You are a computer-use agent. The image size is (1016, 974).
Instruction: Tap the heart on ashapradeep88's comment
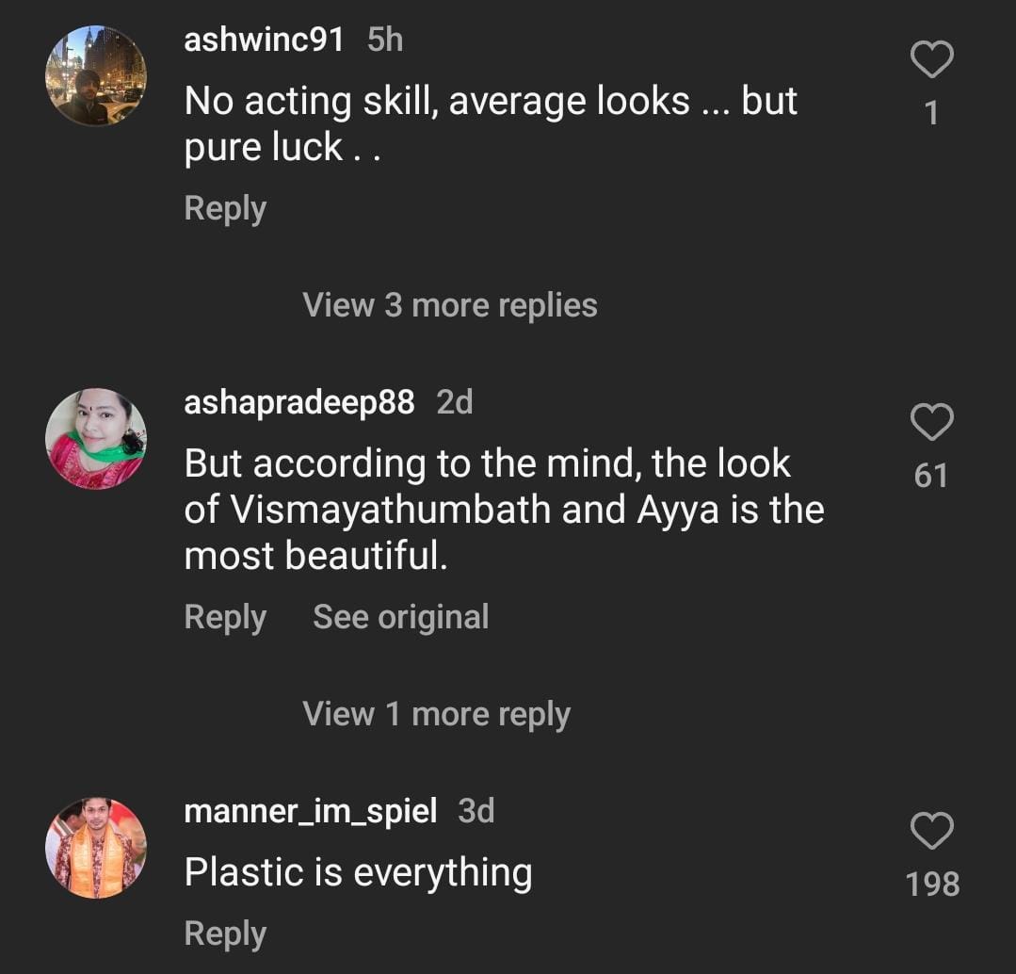(x=932, y=422)
